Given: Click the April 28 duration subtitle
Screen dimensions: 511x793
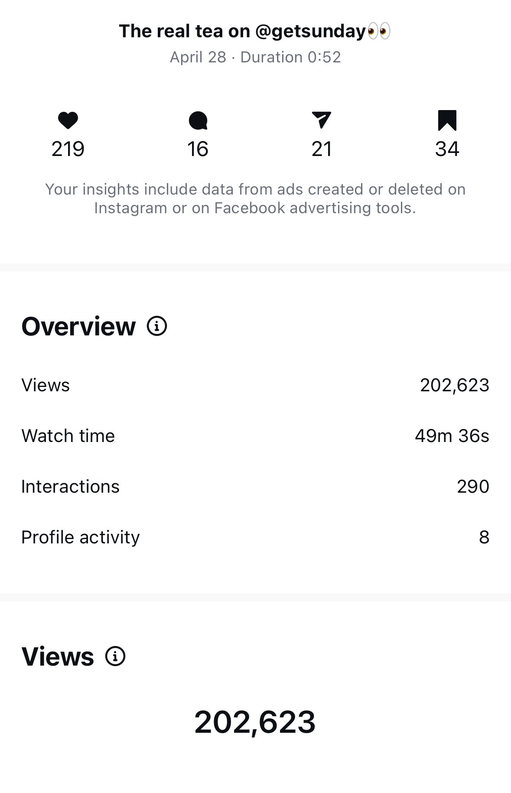Looking at the screenshot, I should [x=255, y=57].
